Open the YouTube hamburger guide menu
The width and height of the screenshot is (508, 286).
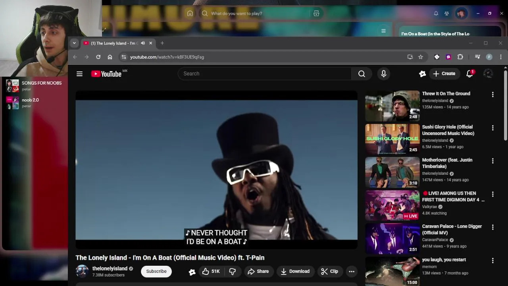point(79,74)
